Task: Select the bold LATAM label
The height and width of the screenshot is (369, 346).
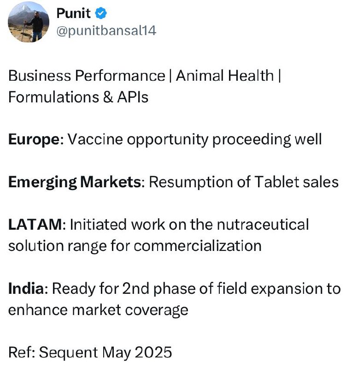Action: point(35,225)
